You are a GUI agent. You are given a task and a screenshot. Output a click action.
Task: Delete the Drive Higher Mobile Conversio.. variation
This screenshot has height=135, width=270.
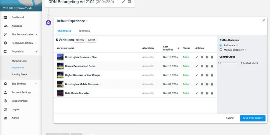tap(212, 84)
